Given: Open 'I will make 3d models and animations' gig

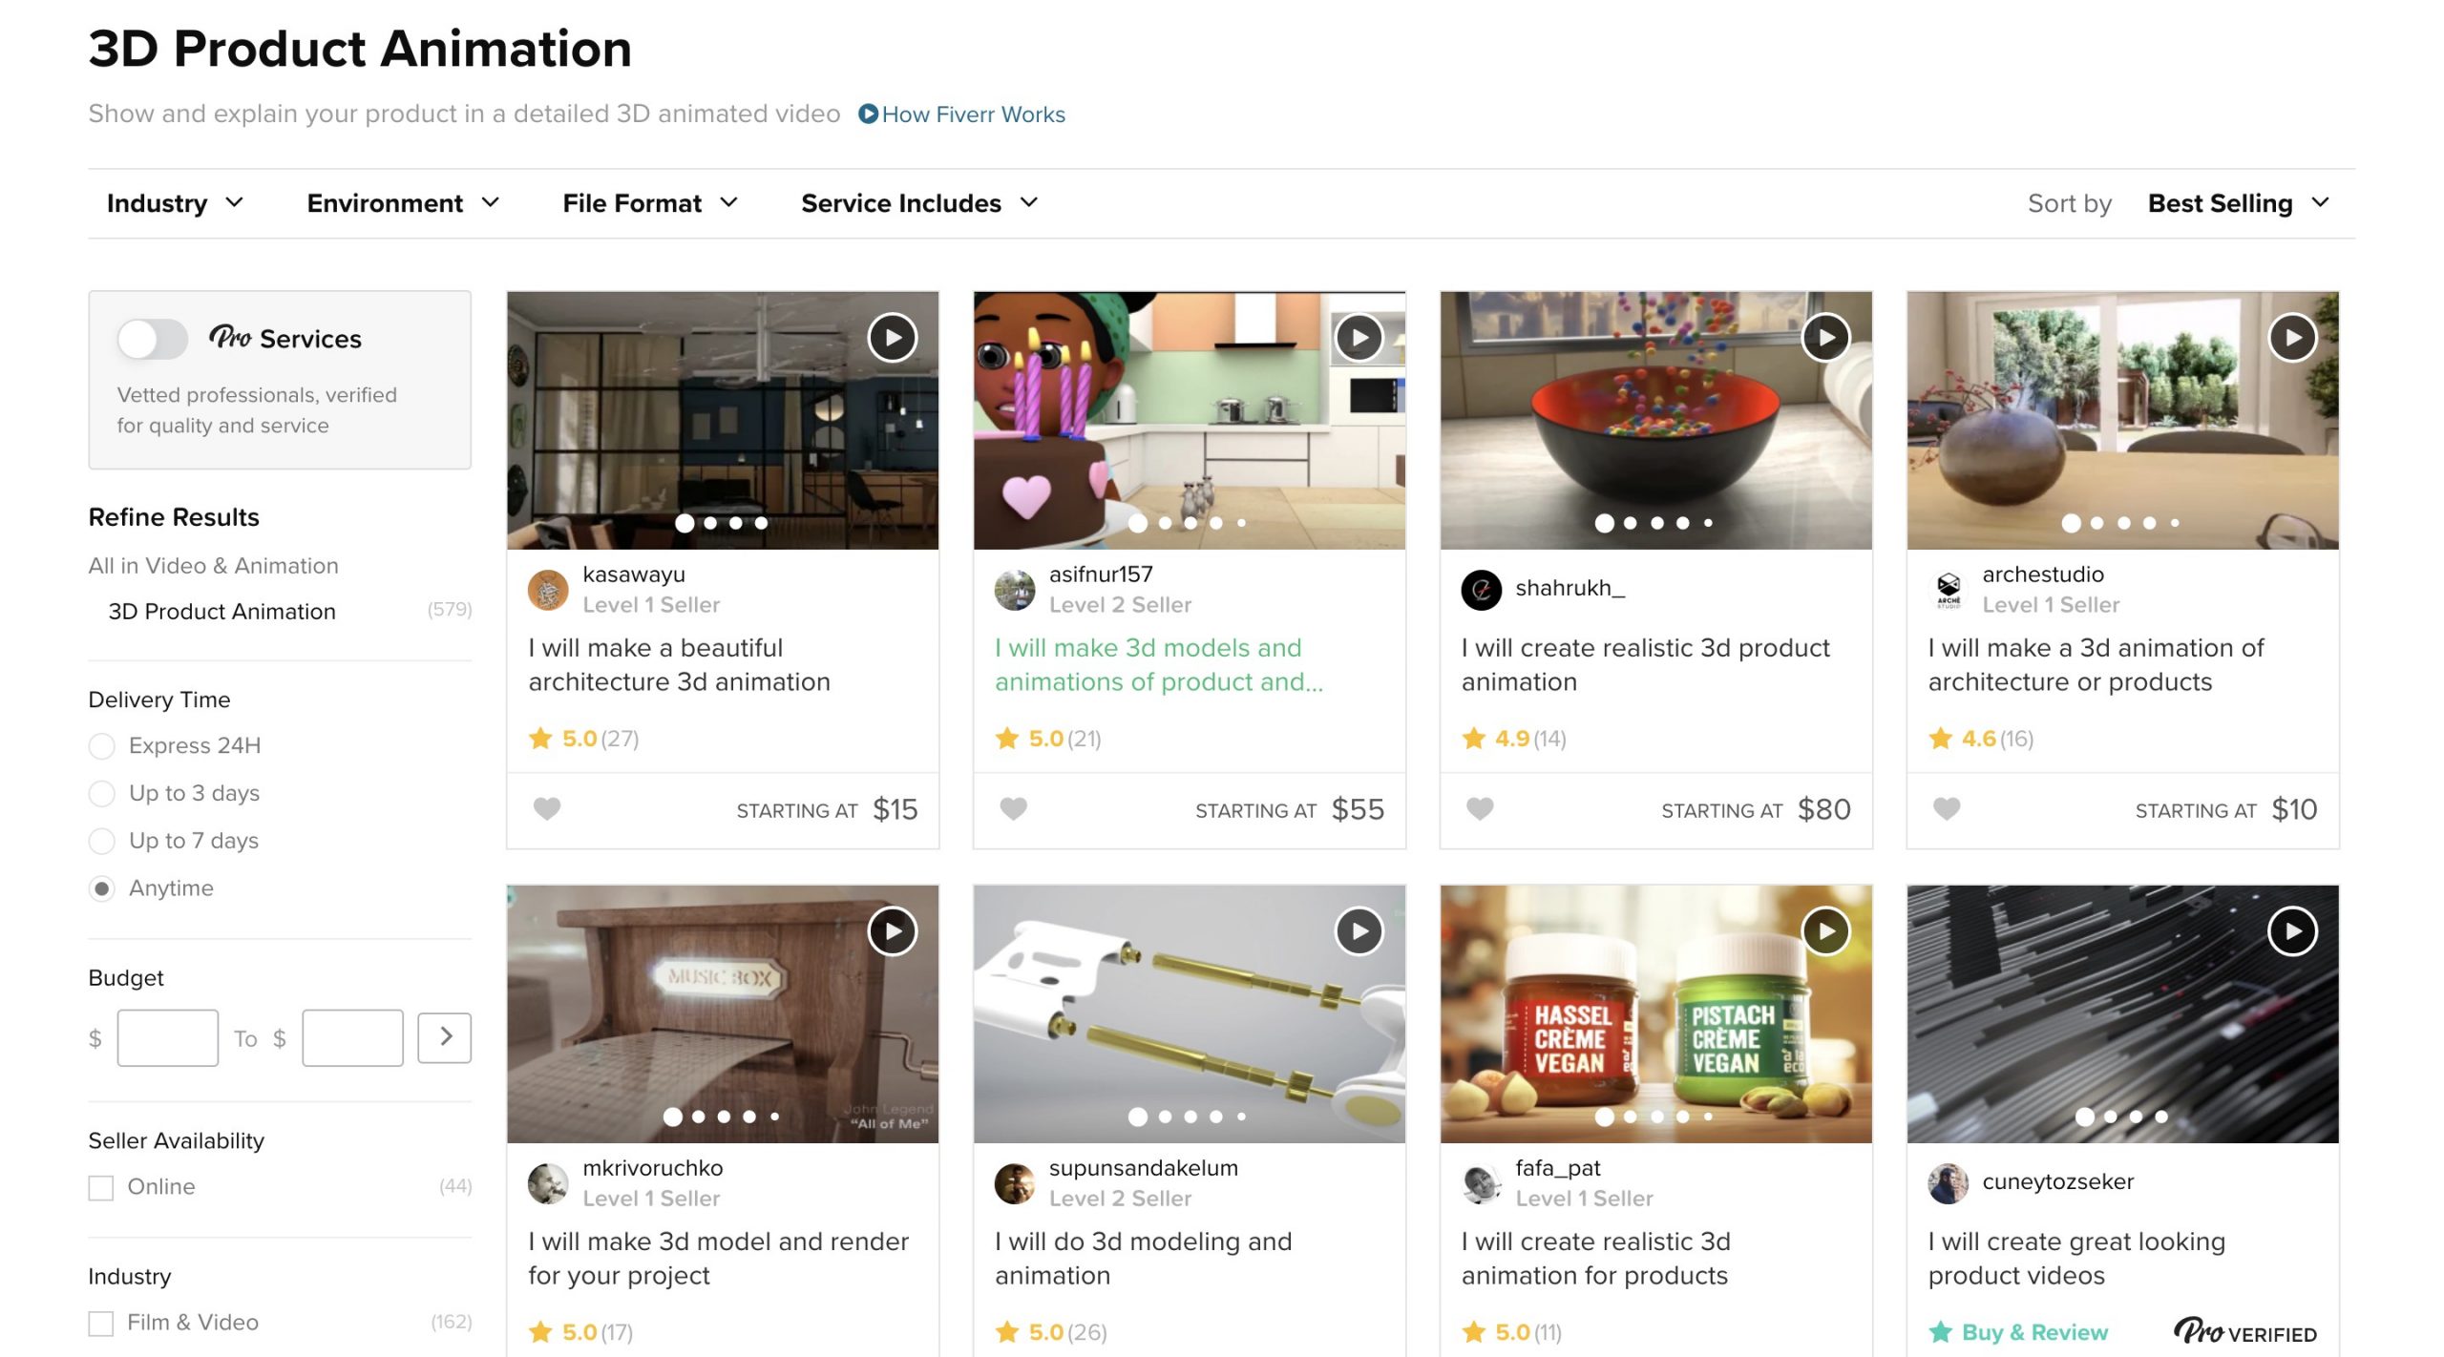Looking at the screenshot, I should click(x=1158, y=665).
